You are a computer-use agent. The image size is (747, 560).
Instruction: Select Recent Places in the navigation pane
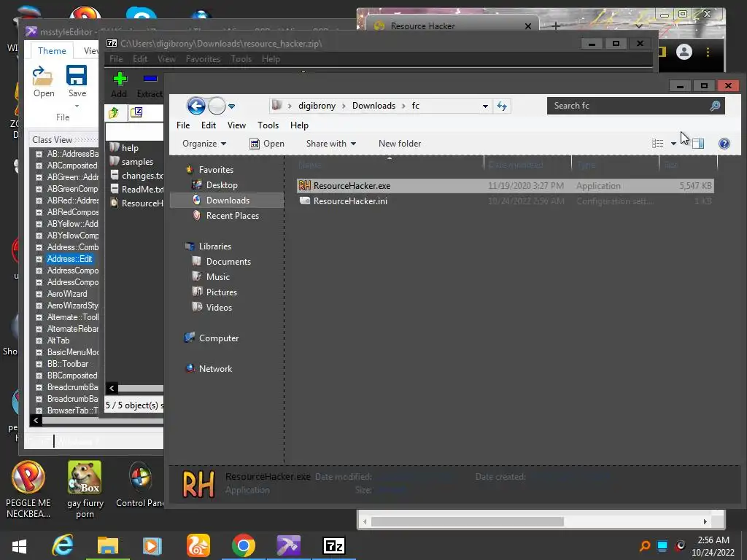(x=233, y=215)
